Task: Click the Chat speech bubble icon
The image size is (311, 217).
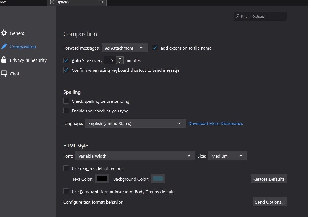Action: [4, 74]
